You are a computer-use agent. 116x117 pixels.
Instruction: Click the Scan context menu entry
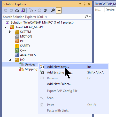click(73, 98)
